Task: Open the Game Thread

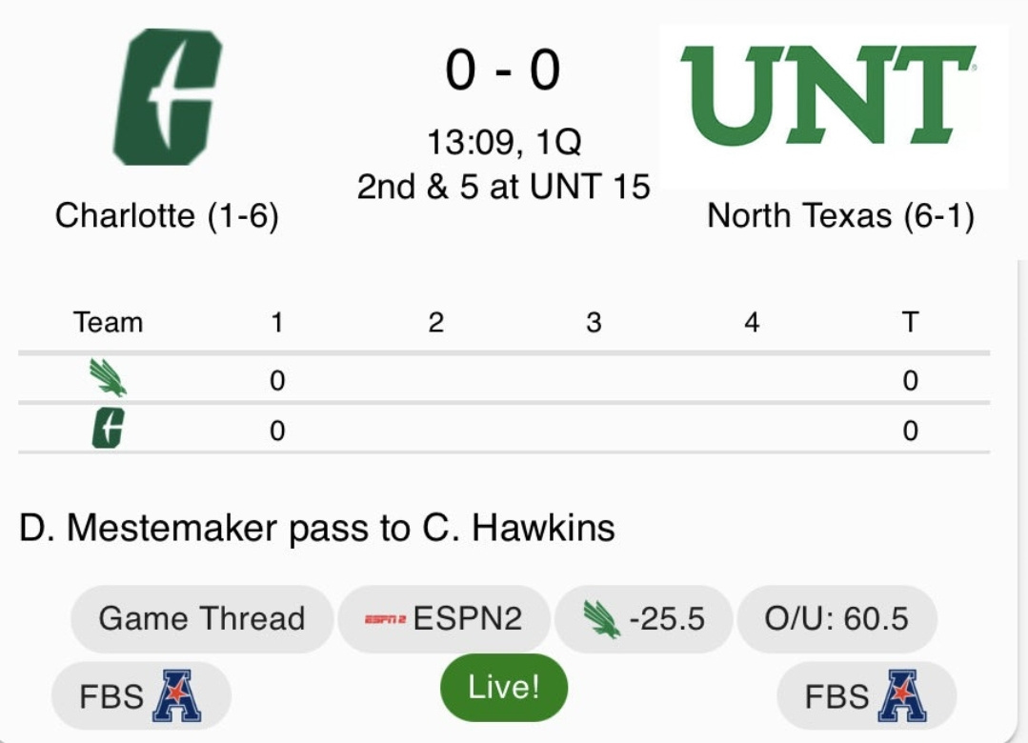Action: [201, 619]
